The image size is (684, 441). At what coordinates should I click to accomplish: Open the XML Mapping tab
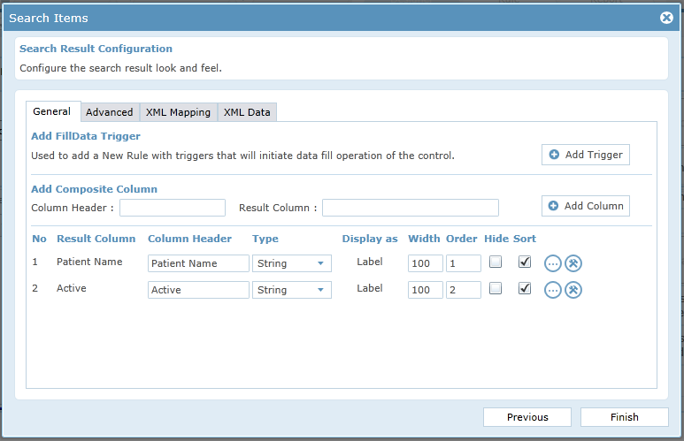pos(178,112)
